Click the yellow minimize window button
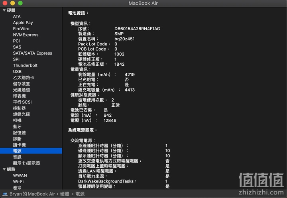287x198 pixels. point(13,3)
